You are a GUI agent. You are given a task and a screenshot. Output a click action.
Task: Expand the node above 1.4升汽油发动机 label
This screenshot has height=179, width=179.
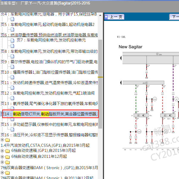2,140
